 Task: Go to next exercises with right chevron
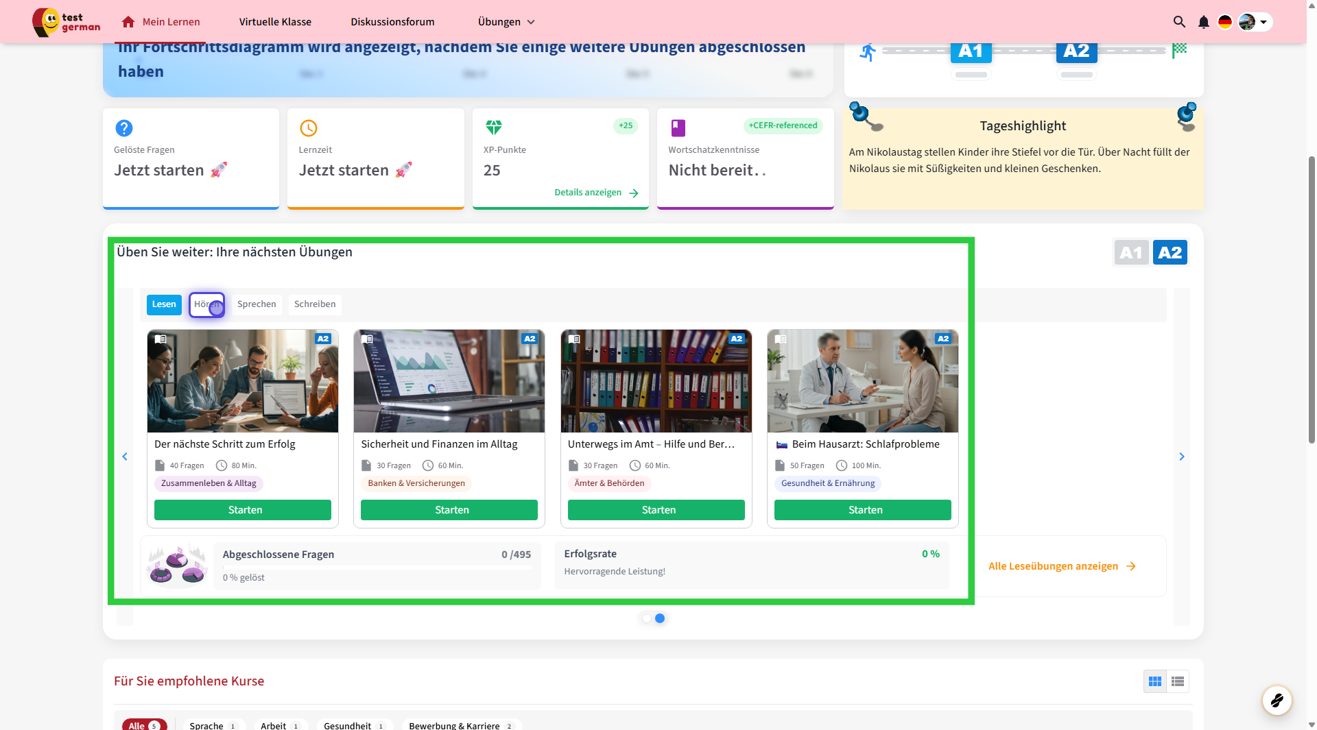point(1181,457)
